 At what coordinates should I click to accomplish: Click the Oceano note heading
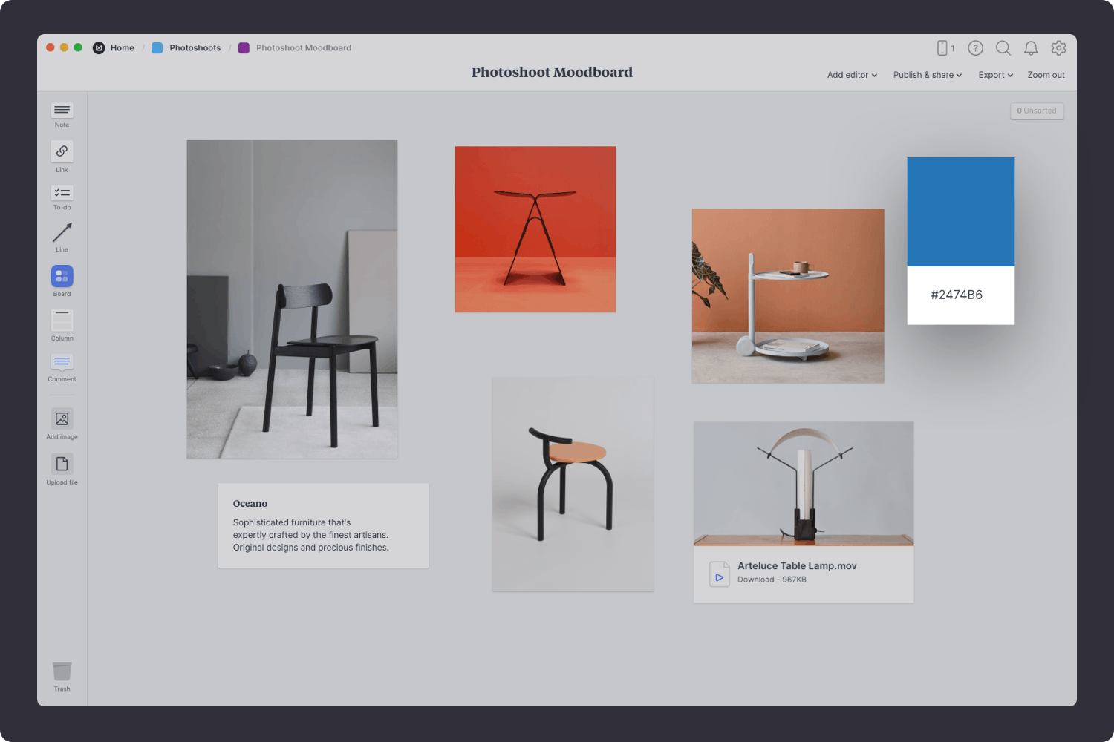click(x=250, y=504)
